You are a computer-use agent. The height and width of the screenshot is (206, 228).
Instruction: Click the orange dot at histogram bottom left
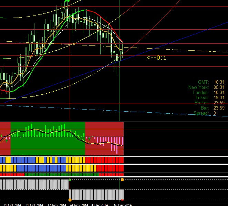point(70,200)
